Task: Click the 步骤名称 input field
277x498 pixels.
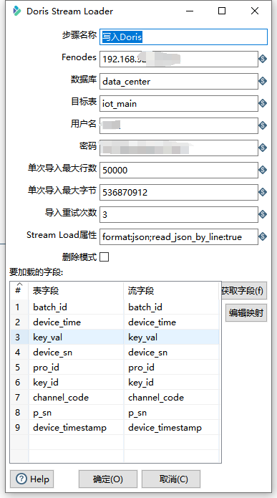Action: tap(183, 37)
